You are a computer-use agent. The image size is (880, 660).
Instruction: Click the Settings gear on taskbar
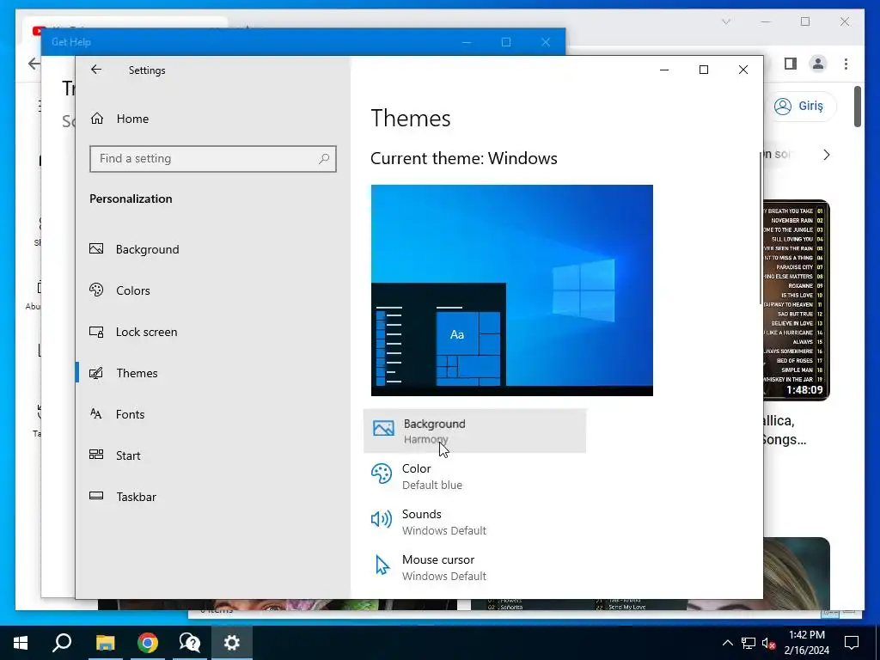[x=232, y=643]
